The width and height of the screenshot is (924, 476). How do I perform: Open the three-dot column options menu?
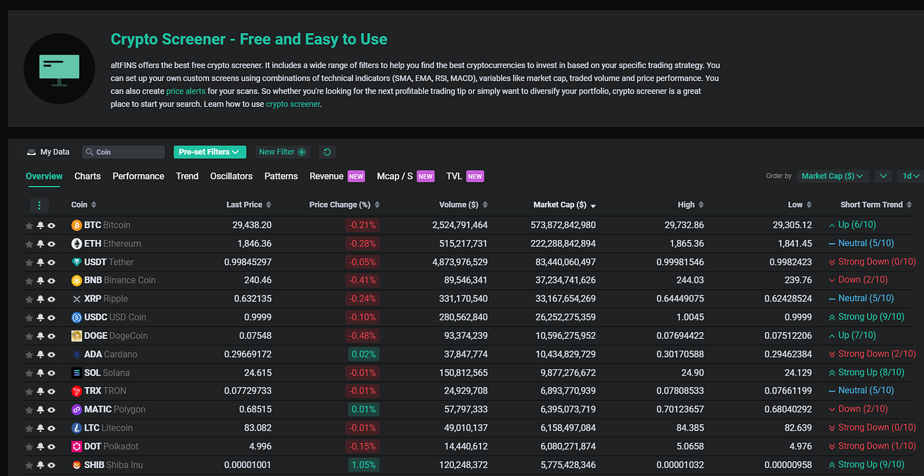[40, 205]
